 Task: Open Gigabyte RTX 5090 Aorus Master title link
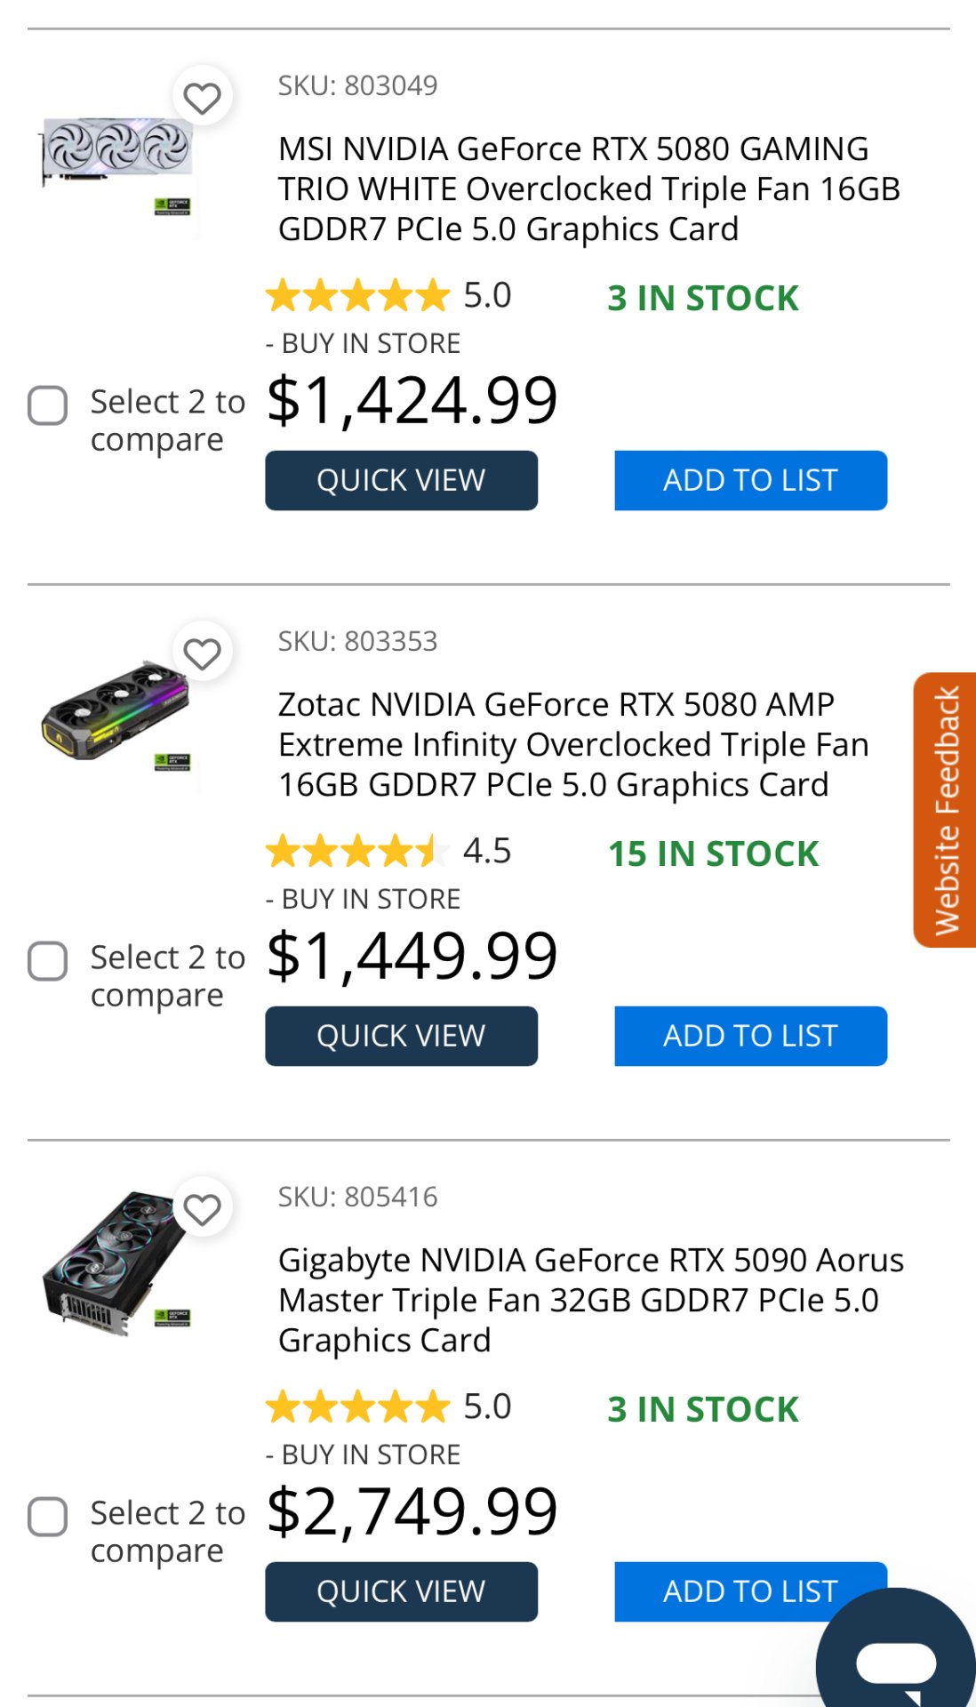point(590,1300)
